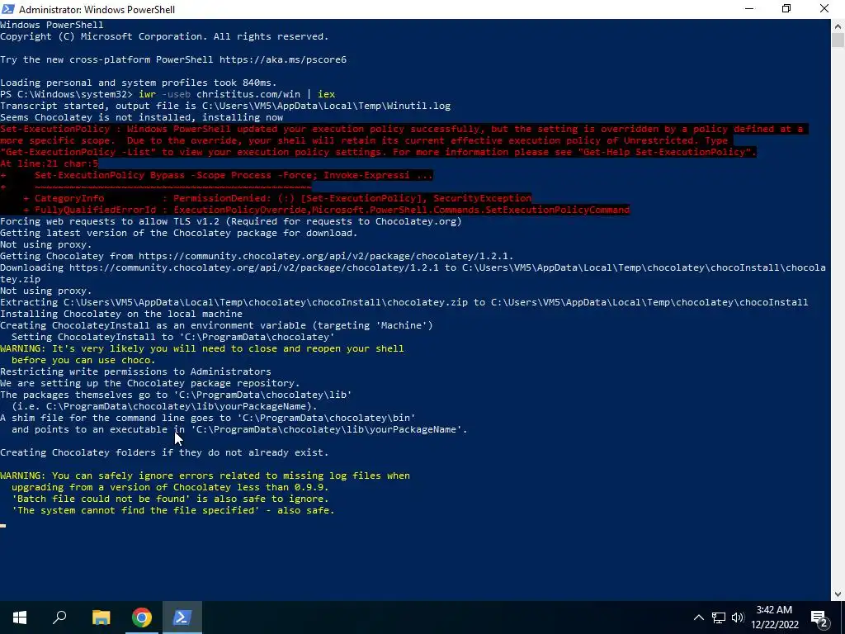Click 'Creating Chocolatey folders' line
Screen dimensions: 845x634
pos(164,452)
